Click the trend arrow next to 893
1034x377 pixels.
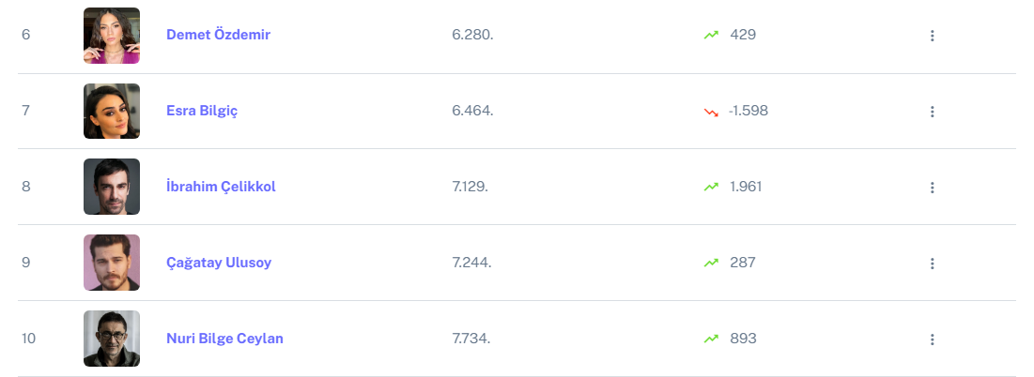[711, 339]
